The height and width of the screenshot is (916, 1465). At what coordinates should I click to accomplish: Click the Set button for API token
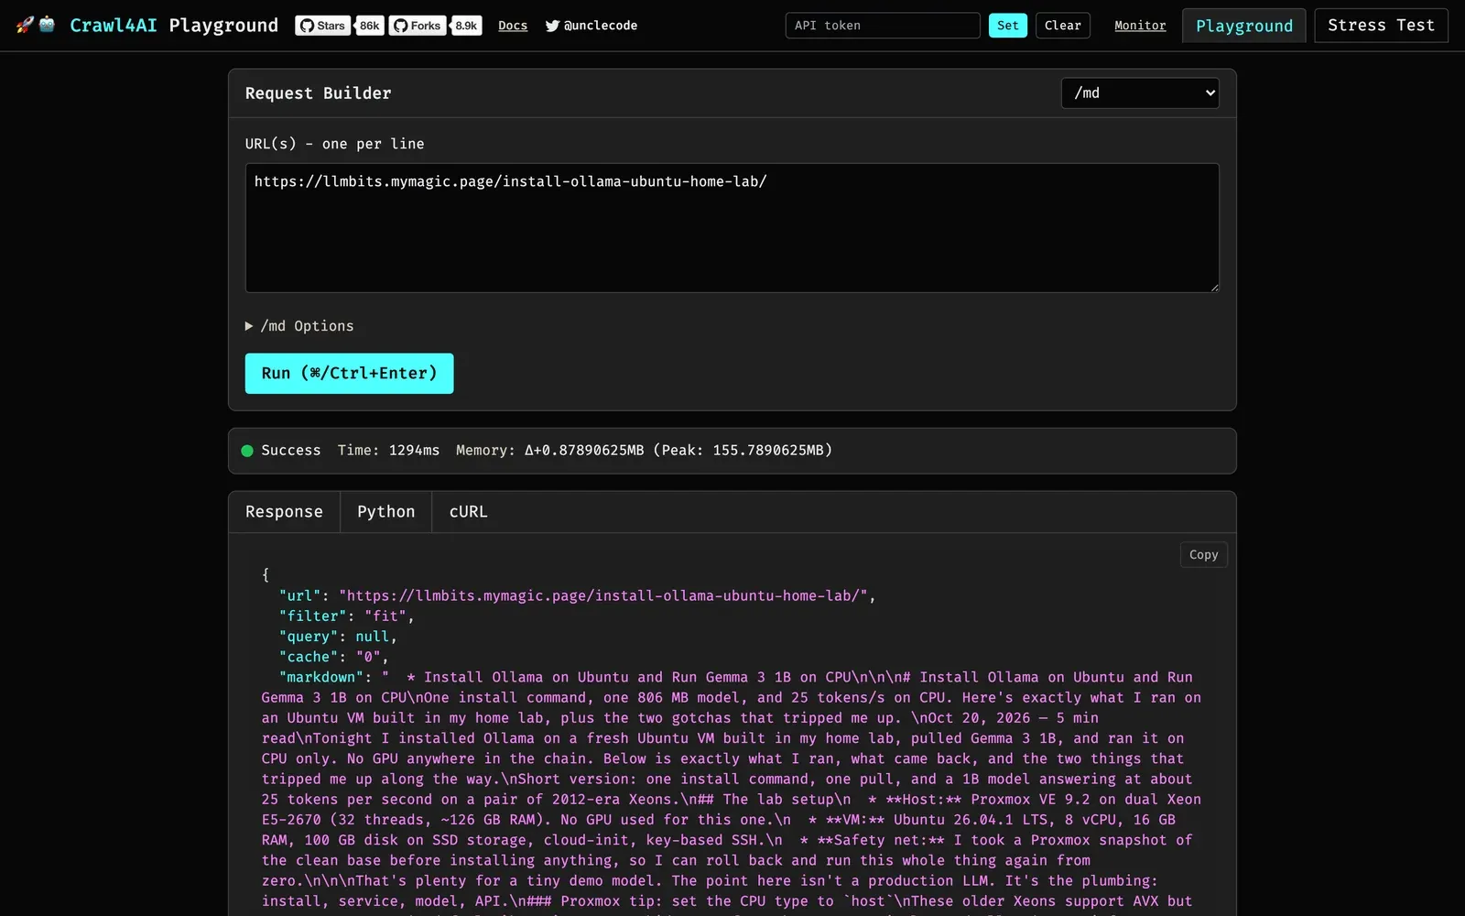coord(1007,26)
